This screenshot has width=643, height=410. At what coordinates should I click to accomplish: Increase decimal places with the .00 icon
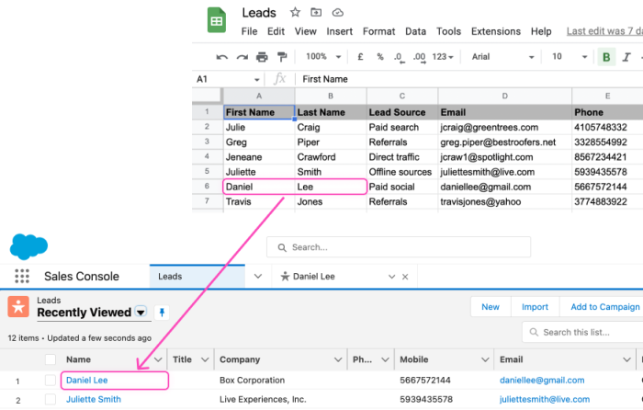[419, 57]
